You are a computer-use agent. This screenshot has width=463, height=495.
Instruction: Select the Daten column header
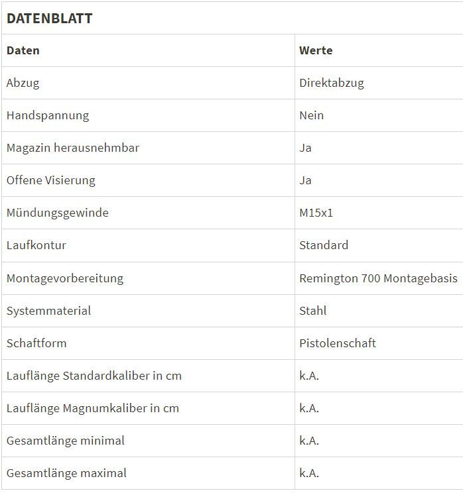23,50
